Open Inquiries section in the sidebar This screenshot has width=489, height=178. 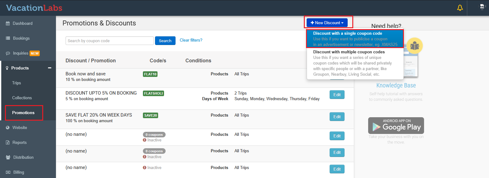tap(21, 53)
